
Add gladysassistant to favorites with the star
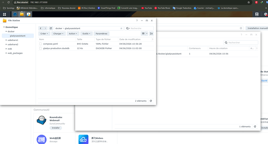click(x=121, y=28)
